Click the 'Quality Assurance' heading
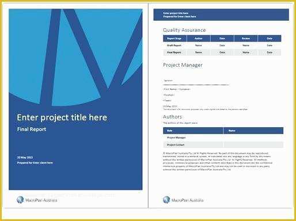The width and height of the screenshot is (296, 221). [184, 30]
